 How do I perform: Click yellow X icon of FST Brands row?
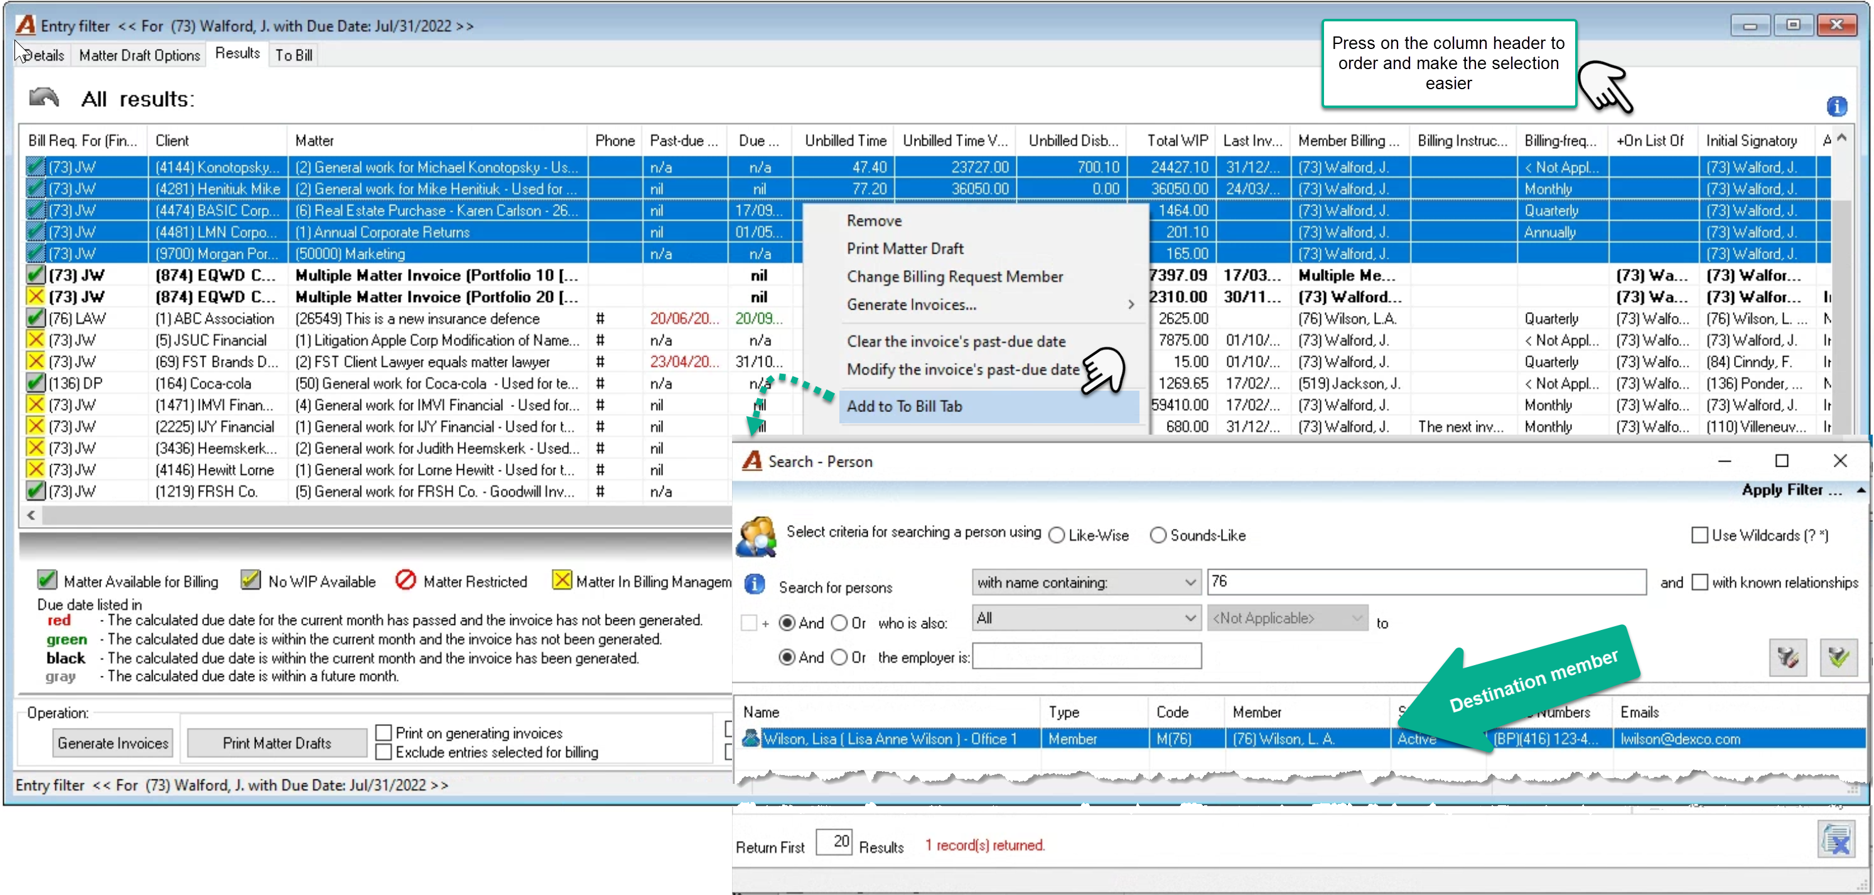(x=35, y=361)
